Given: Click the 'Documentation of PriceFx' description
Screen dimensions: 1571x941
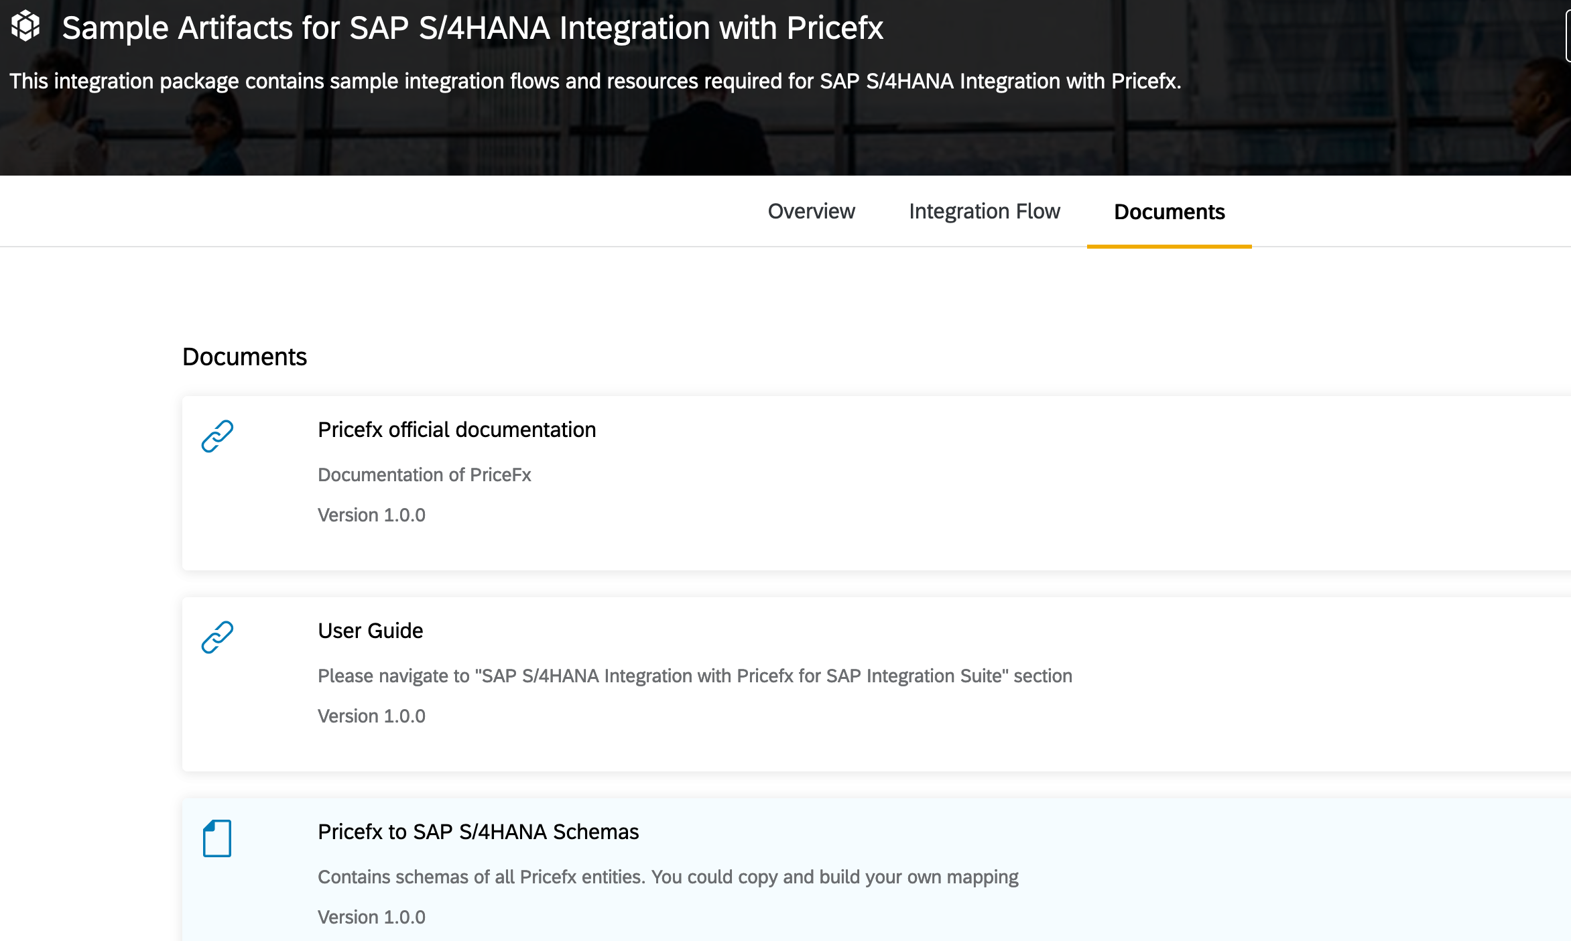Looking at the screenshot, I should pos(424,475).
